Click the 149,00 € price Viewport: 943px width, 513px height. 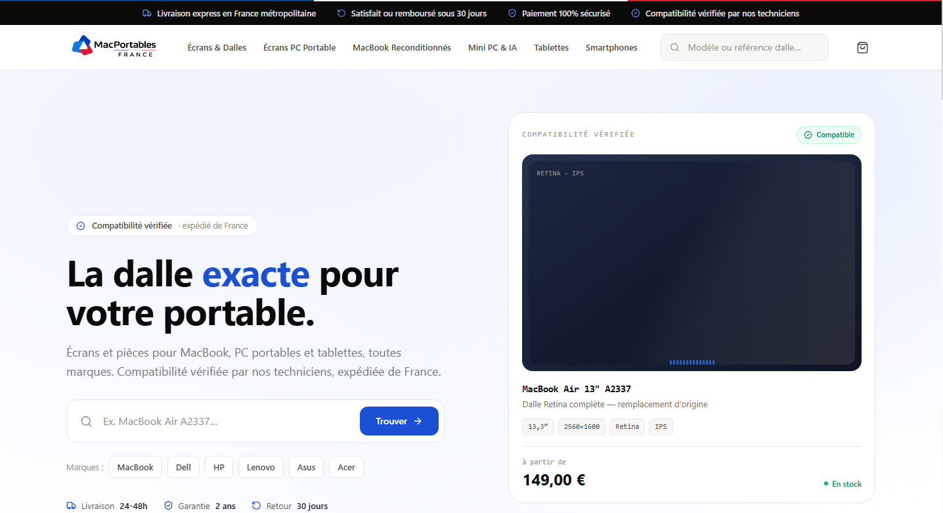pyautogui.click(x=554, y=480)
